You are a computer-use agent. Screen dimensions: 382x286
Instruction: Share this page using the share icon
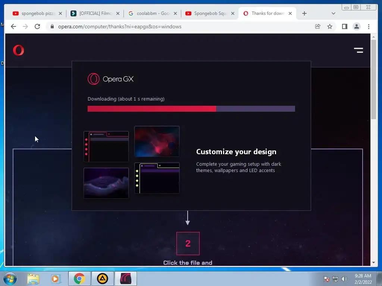click(x=318, y=26)
